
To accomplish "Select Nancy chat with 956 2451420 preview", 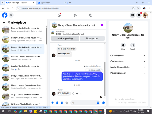I will pyautogui.click(x=23, y=49).
